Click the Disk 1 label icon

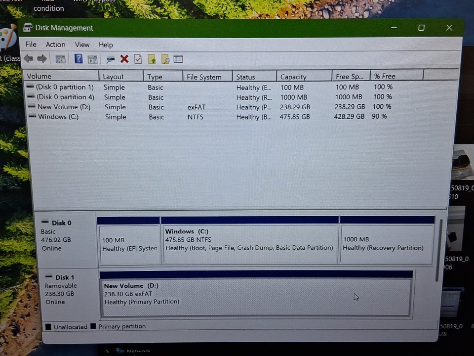49,276
